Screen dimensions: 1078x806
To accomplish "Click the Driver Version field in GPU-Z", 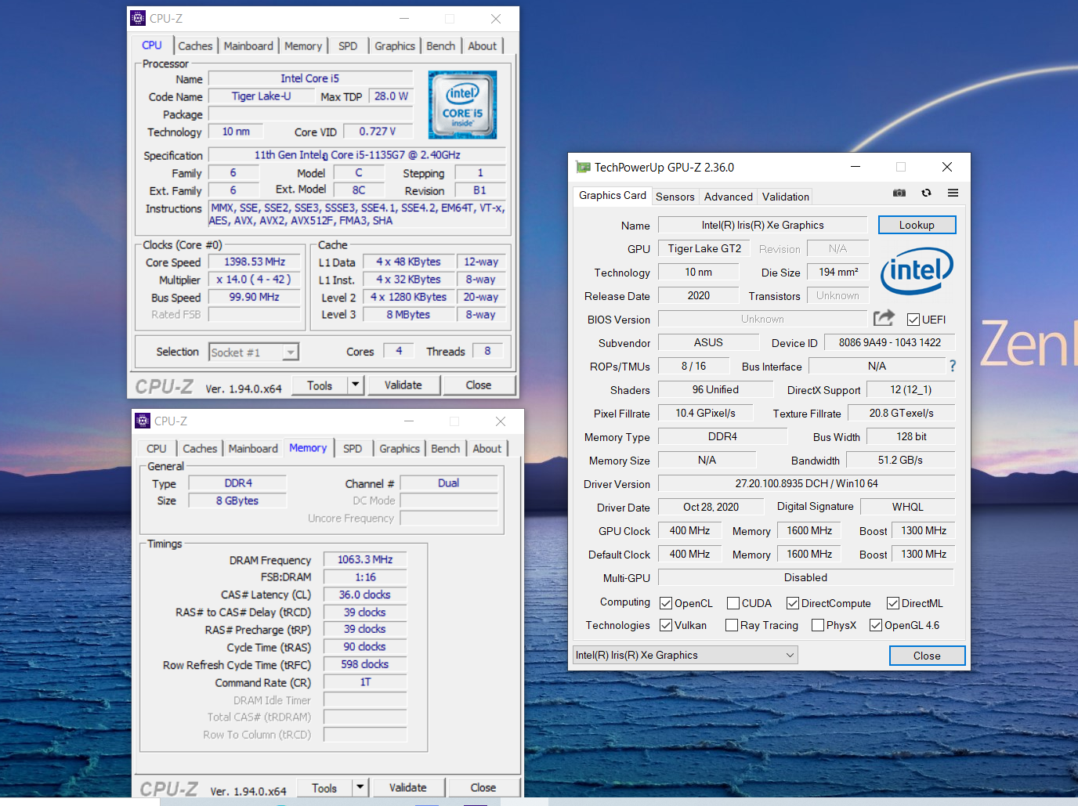I will 806,483.
